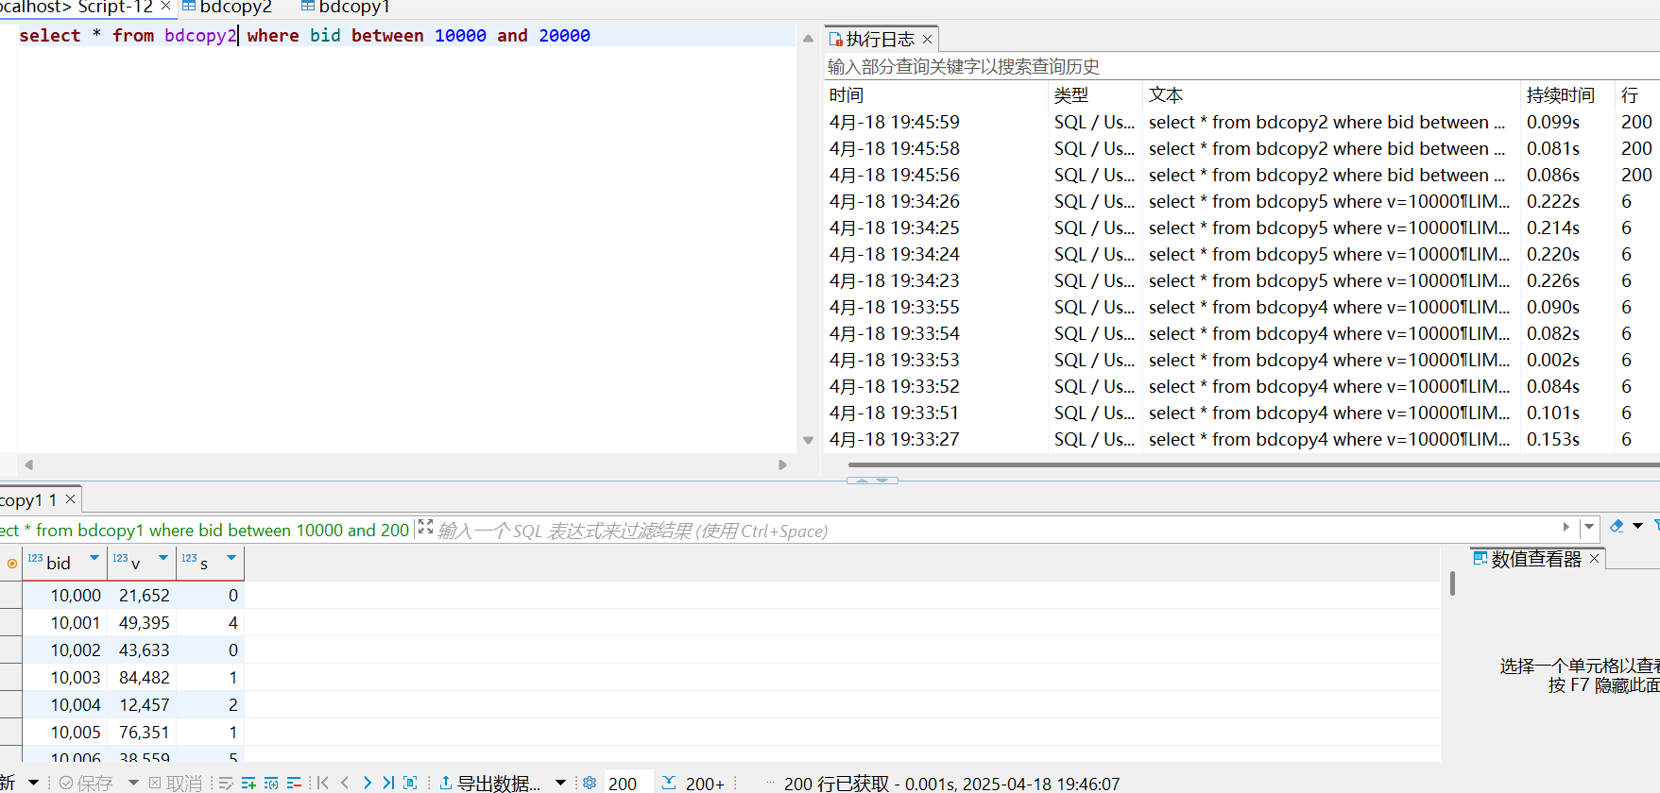The width and height of the screenshot is (1660, 793).
Task: Click the 取消 cancel button
Action: click(x=176, y=783)
